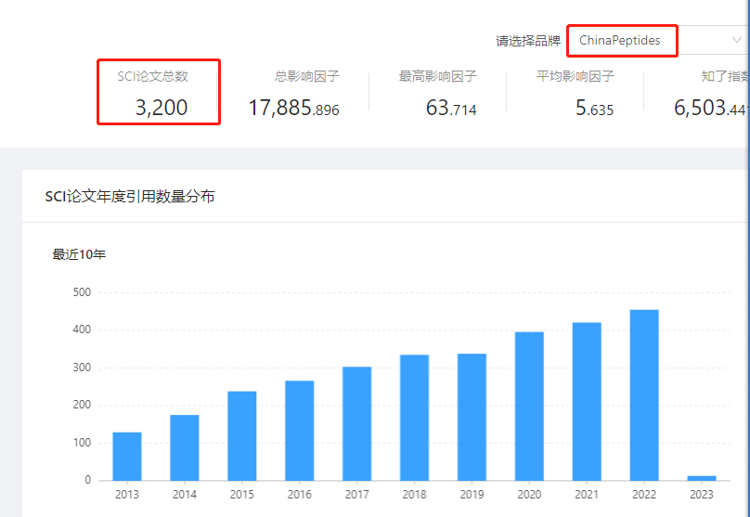
Task: Select the 平均影响因子 value 5.635
Action: coord(594,108)
